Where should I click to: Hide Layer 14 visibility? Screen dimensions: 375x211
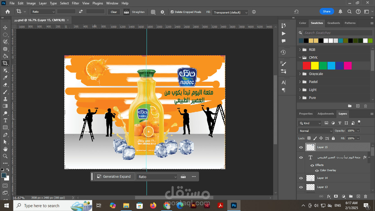(x=301, y=178)
